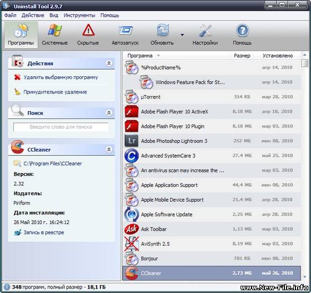Select Apple Application Support icon
Screen dimensions: 311x293
click(x=131, y=185)
